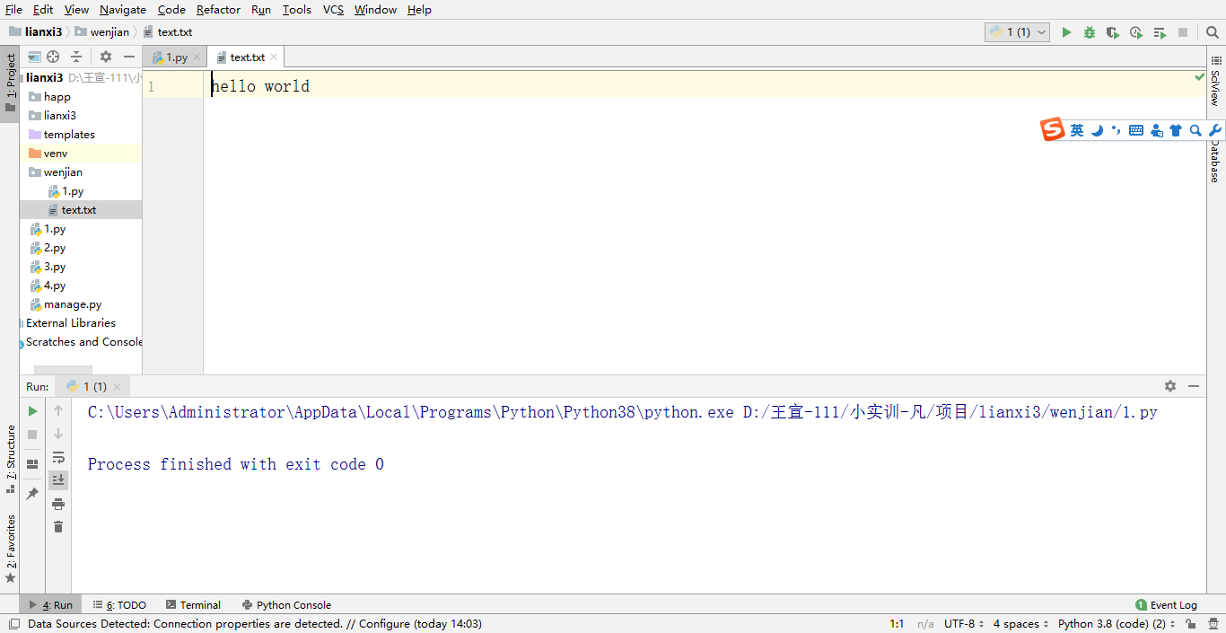This screenshot has width=1226, height=633.
Task: Open Project panel settings gear
Action: pyautogui.click(x=106, y=57)
